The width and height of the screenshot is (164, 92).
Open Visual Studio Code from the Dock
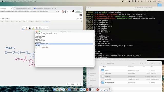pyautogui.click(x=63, y=90)
